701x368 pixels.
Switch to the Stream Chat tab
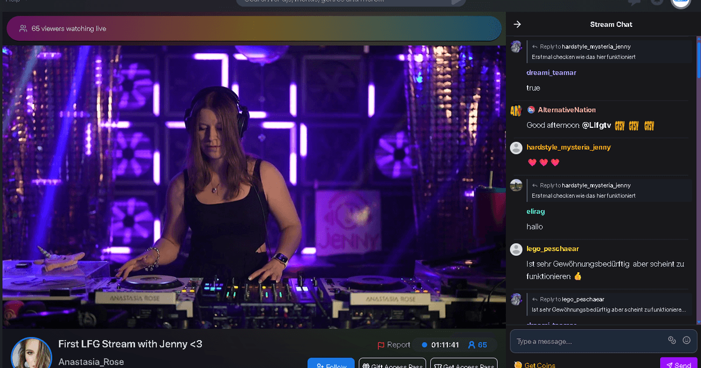(611, 24)
